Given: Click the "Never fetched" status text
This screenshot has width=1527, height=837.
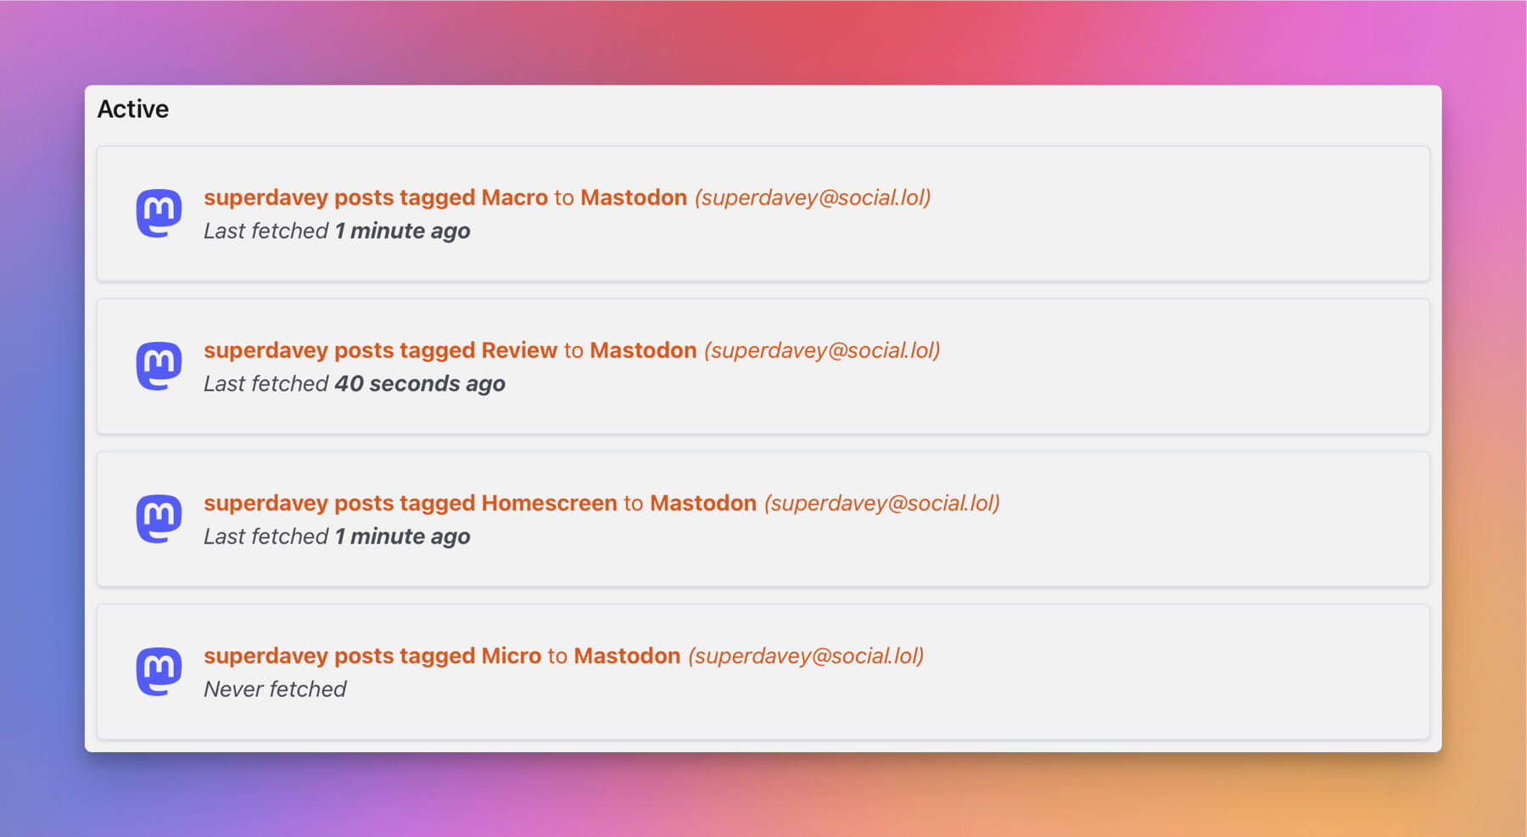Looking at the screenshot, I should coord(275,689).
